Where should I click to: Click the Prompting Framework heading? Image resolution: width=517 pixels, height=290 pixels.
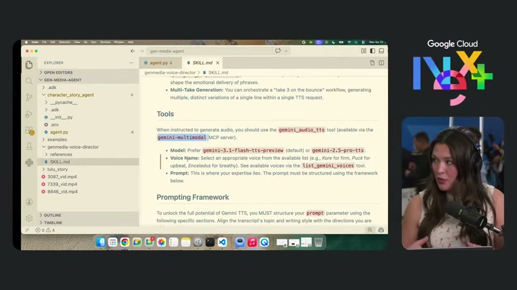[193, 197]
